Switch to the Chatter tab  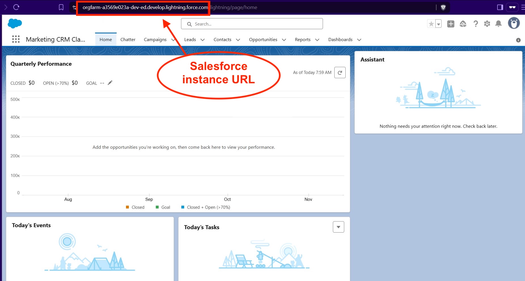128,39
